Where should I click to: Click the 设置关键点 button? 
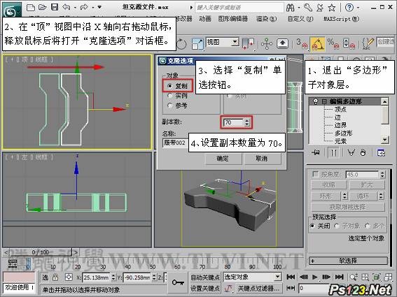point(205,288)
